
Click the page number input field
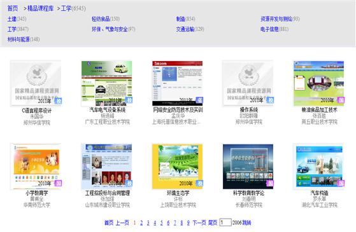click(x=225, y=222)
